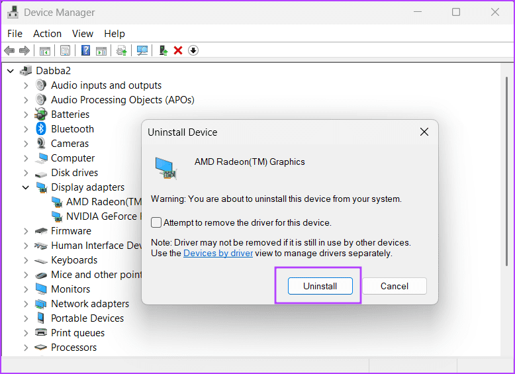This screenshot has width=515, height=374.
Task: Open the Devices by driver link
Action: click(x=218, y=253)
